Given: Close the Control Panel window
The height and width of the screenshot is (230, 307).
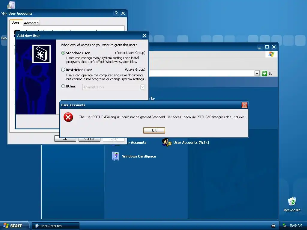Looking at the screenshot, I should [274, 47].
